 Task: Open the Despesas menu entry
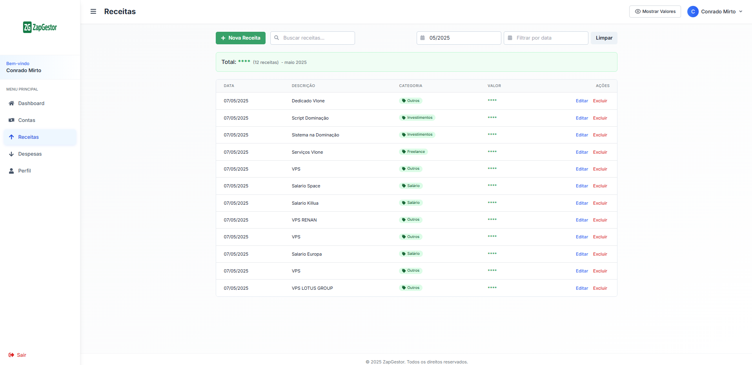(30, 154)
